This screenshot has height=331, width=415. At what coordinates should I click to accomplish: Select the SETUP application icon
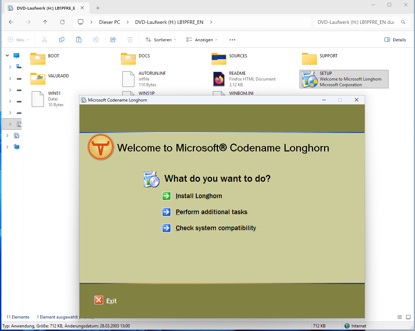pyautogui.click(x=309, y=79)
